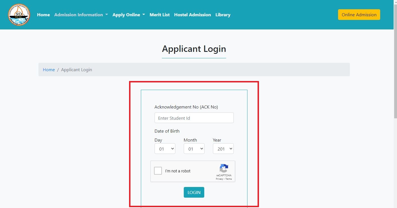Expand the Apply Online menu
Viewport: 397px width, 208px height.
[128, 15]
